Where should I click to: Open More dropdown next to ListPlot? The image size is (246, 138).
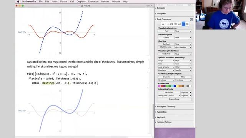183,38
